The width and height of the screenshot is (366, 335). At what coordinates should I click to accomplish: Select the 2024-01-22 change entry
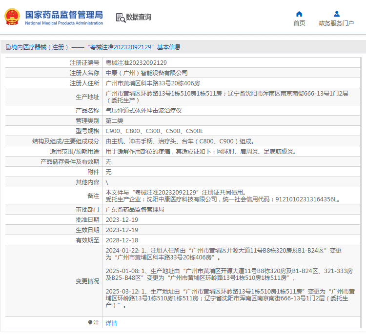pyautogui.click(x=224, y=254)
